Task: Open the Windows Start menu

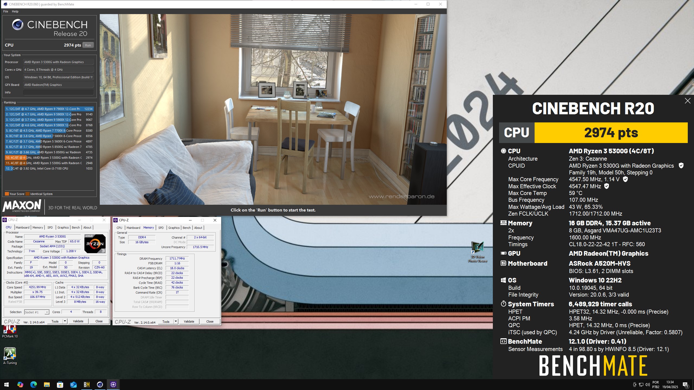Action: [7, 385]
